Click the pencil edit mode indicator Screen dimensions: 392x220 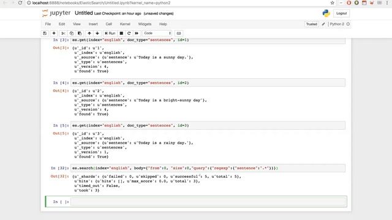pyautogui.click(x=323, y=24)
